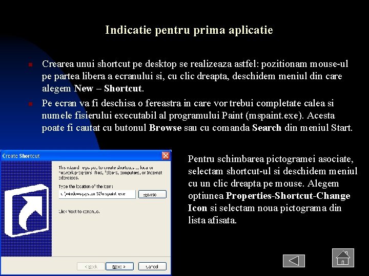
Task: Click the text 'lista afisata.'
Action: [x=212, y=220]
